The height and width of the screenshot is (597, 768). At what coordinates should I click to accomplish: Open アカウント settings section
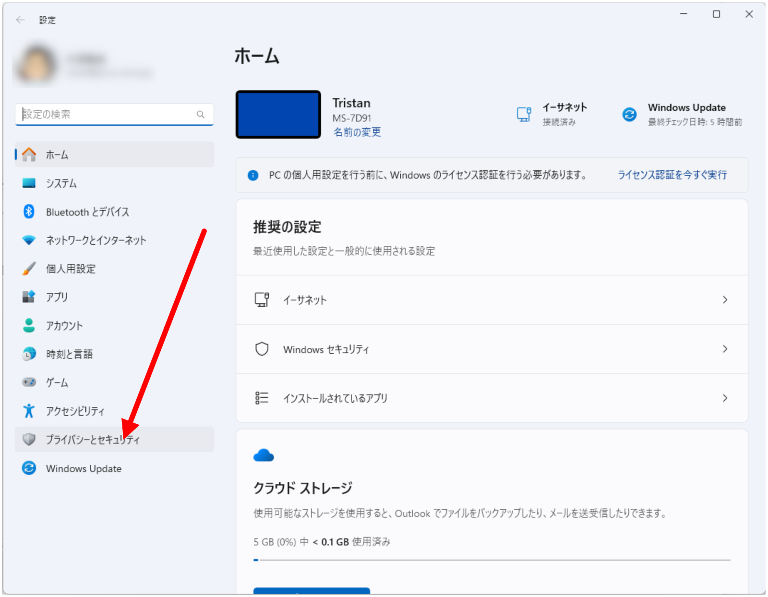click(64, 325)
